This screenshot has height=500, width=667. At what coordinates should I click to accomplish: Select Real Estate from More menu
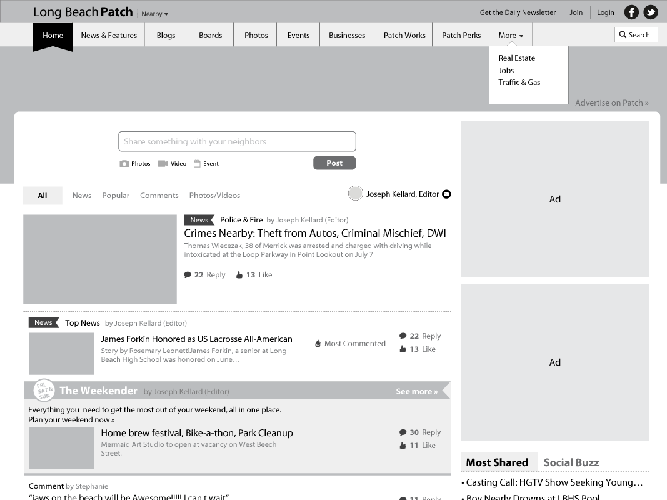coord(517,58)
